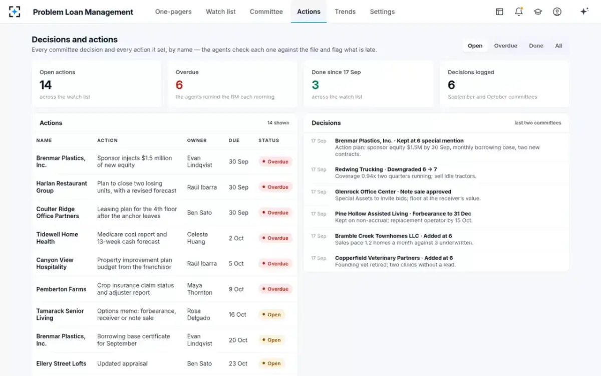Go to the One-pagers tab

click(173, 12)
